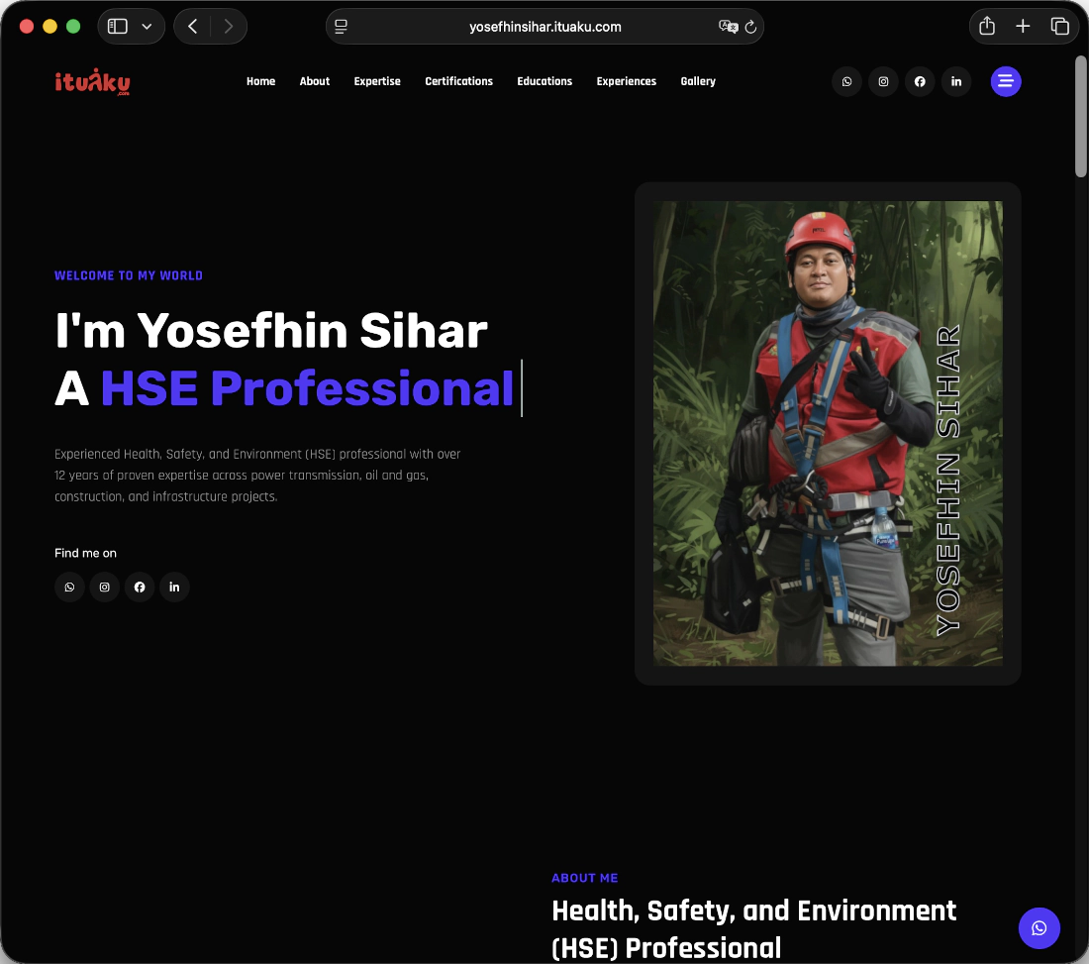The width and height of the screenshot is (1089, 964).
Task: Click LinkedIn icon under Find me on
Action: pos(174,588)
